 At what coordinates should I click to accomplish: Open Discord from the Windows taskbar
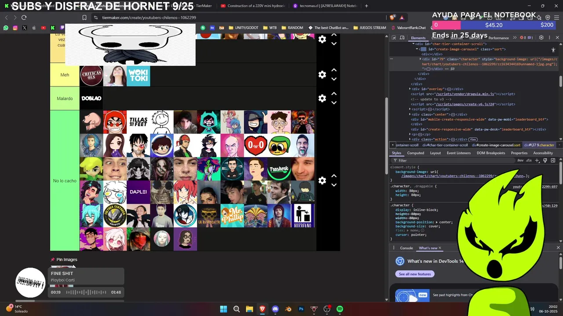click(x=275, y=309)
